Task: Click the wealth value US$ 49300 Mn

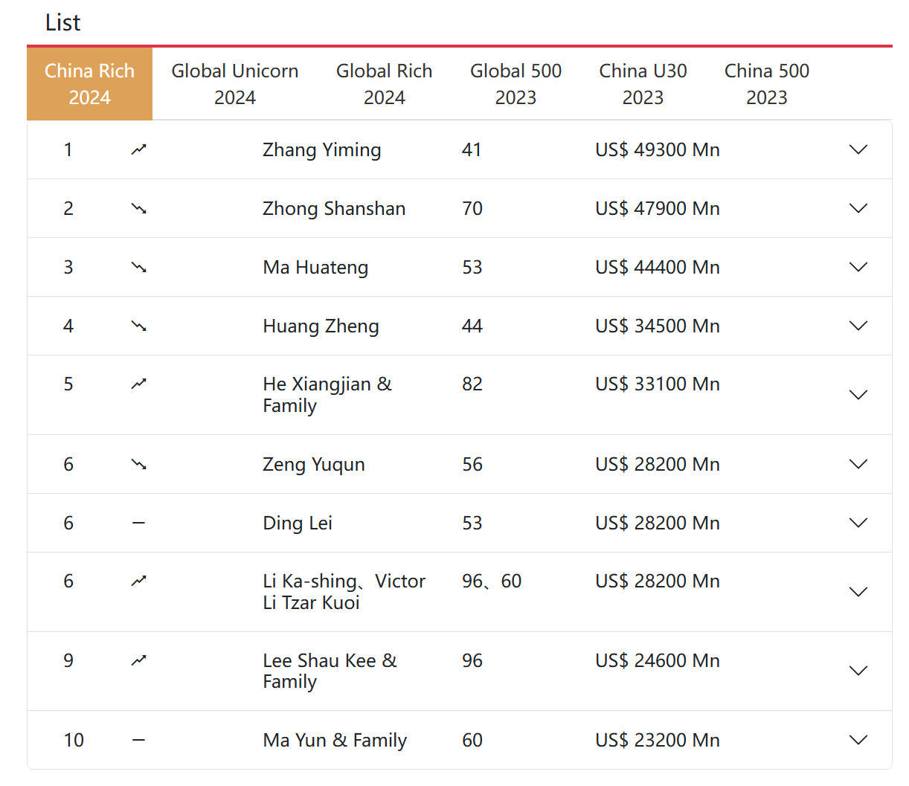Action: (656, 149)
